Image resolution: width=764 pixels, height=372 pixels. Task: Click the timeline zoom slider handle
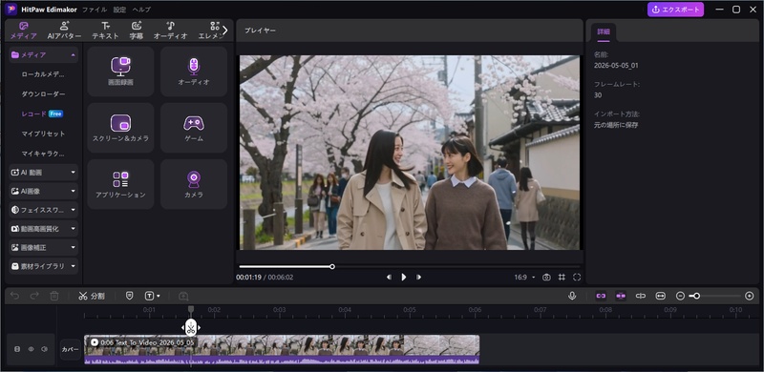click(697, 296)
